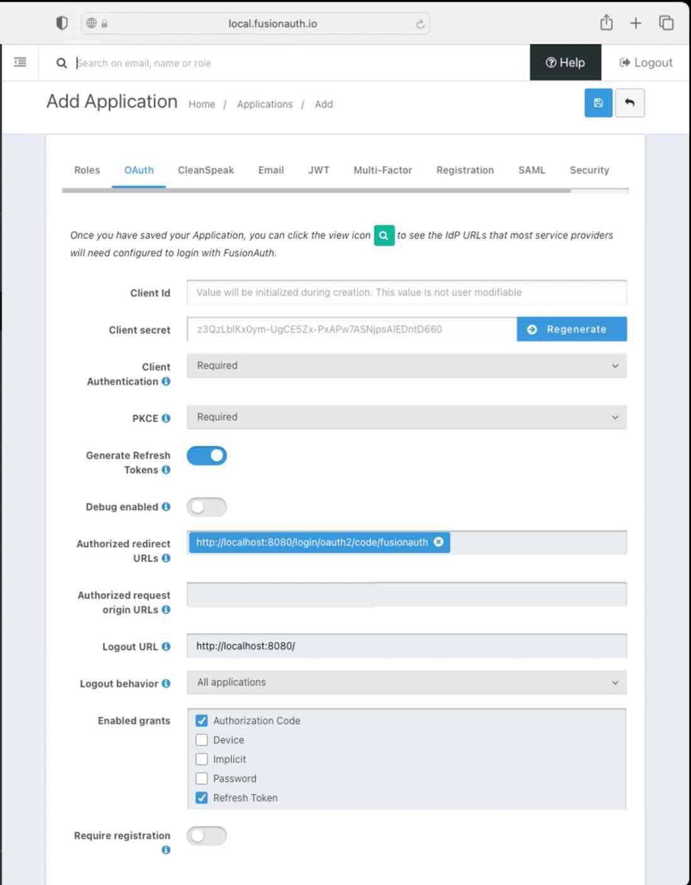Click the back arrow icon button
Viewport: 691px width, 885px height.
[x=629, y=103]
